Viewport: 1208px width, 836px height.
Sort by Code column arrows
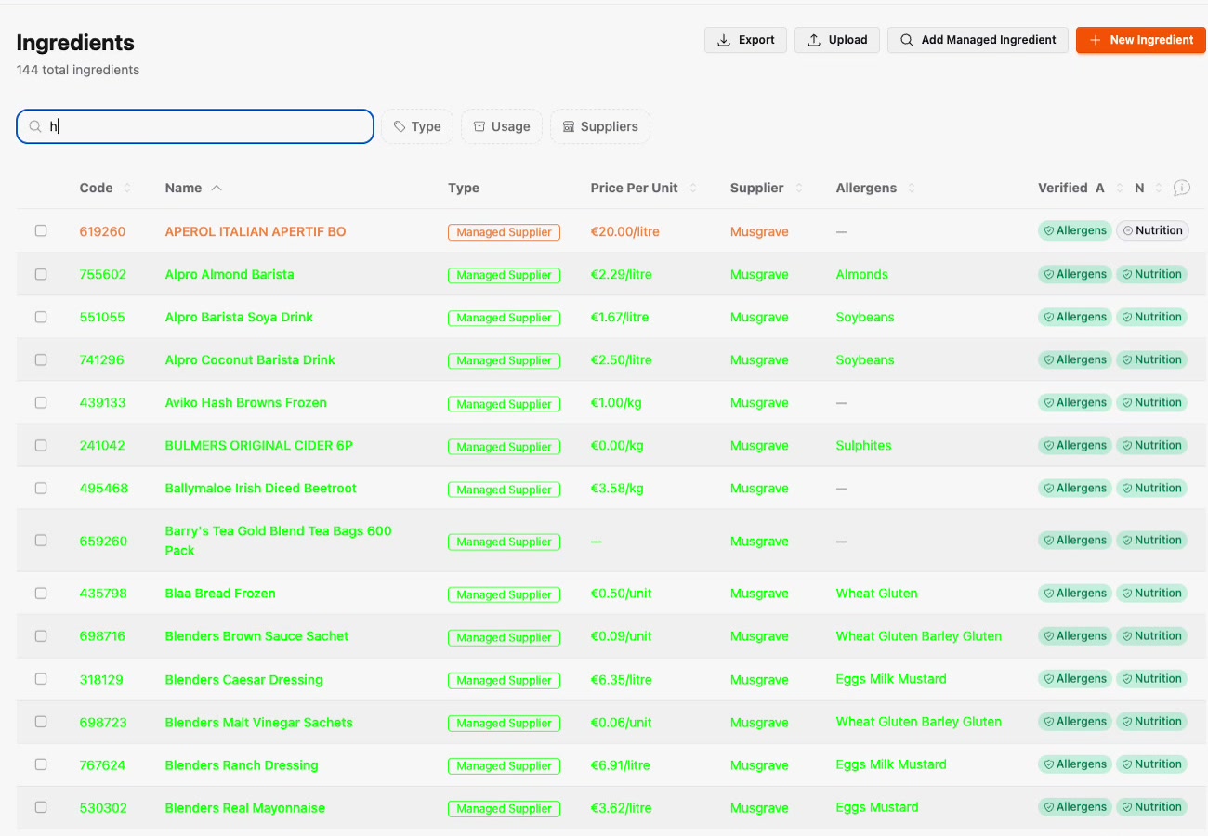point(127,188)
